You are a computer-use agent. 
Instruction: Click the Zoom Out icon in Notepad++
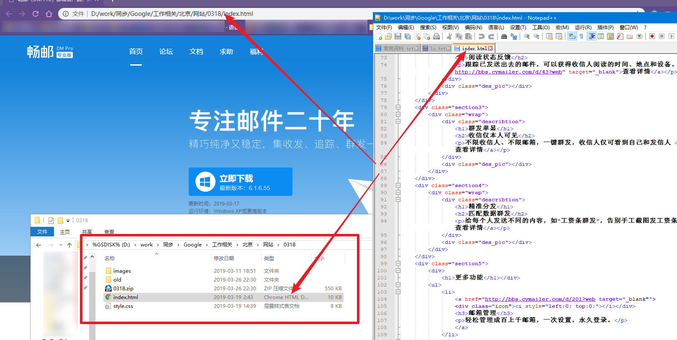point(536,37)
